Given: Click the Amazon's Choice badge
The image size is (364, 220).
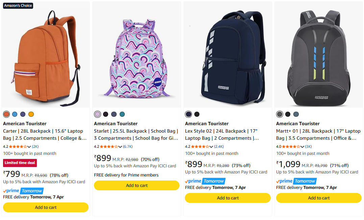Looking at the screenshot, I should (x=18, y=5).
